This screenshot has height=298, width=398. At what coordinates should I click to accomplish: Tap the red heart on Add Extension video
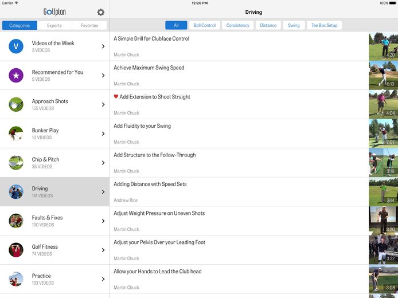pos(116,96)
